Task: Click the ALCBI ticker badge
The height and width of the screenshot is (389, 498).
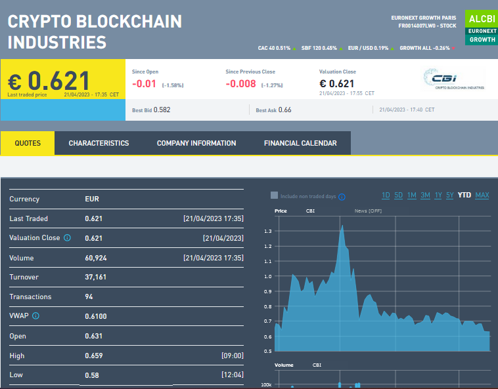Action: 482,19
